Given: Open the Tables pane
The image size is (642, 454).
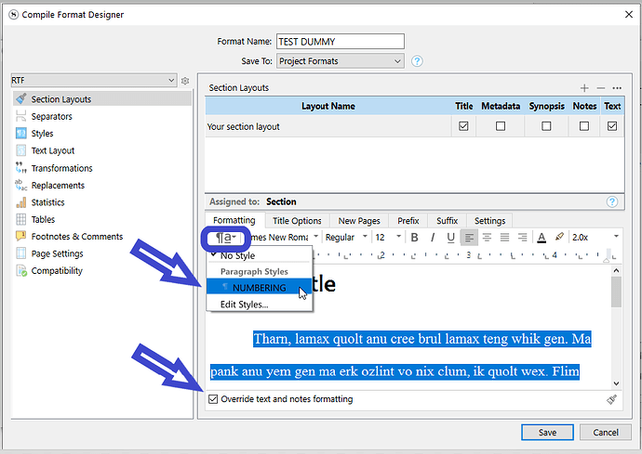Looking at the screenshot, I should [102, 219].
